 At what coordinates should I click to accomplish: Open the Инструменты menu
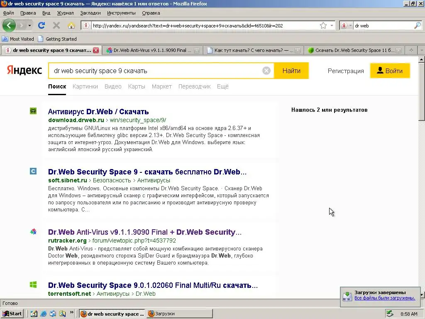[121, 13]
